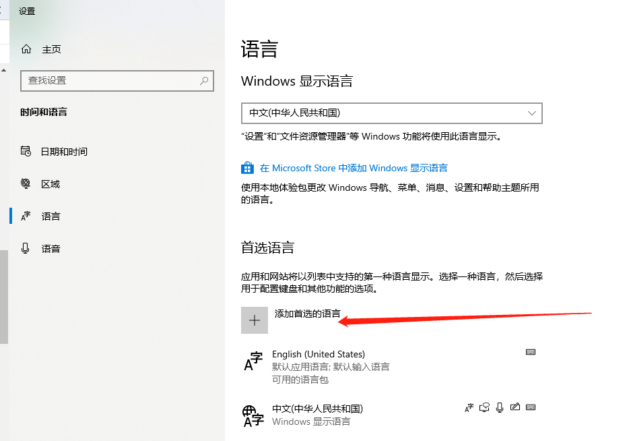Click the Microsoft Store bag icon
Viewport: 629px width, 441px height.
coord(247,168)
